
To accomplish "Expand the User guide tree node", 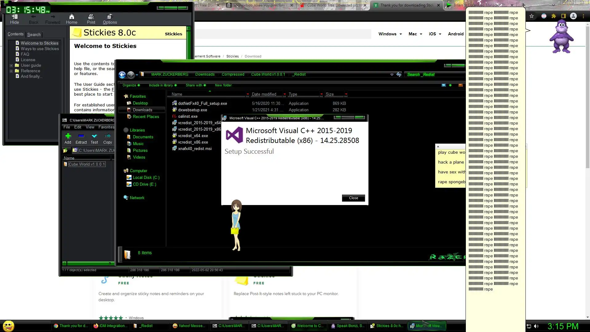I will tap(11, 65).
